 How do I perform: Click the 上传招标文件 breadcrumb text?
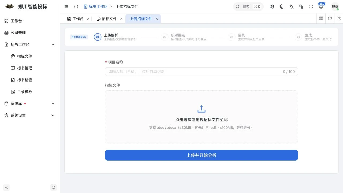pyautogui.click(x=127, y=7)
